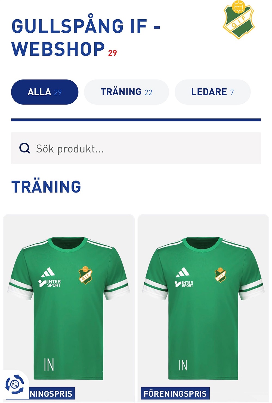Open the cookie settings icon
The height and width of the screenshot is (403, 272).
[14, 384]
